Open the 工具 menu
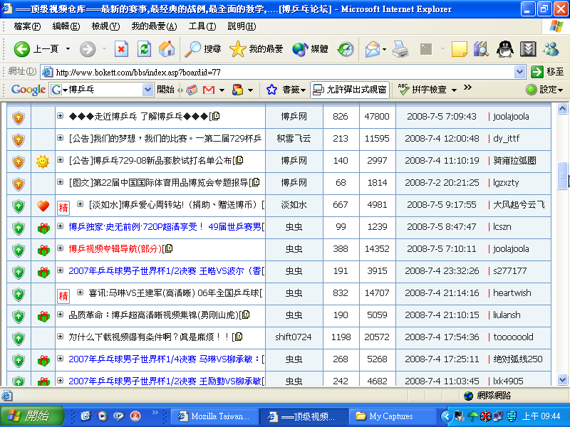Screen dimensions: 570x427 (x=201, y=26)
